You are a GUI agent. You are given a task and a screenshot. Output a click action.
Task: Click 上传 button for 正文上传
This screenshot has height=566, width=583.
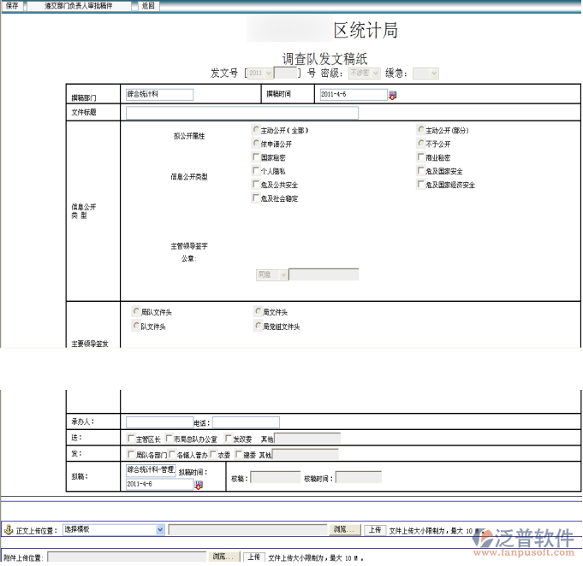coord(375,530)
